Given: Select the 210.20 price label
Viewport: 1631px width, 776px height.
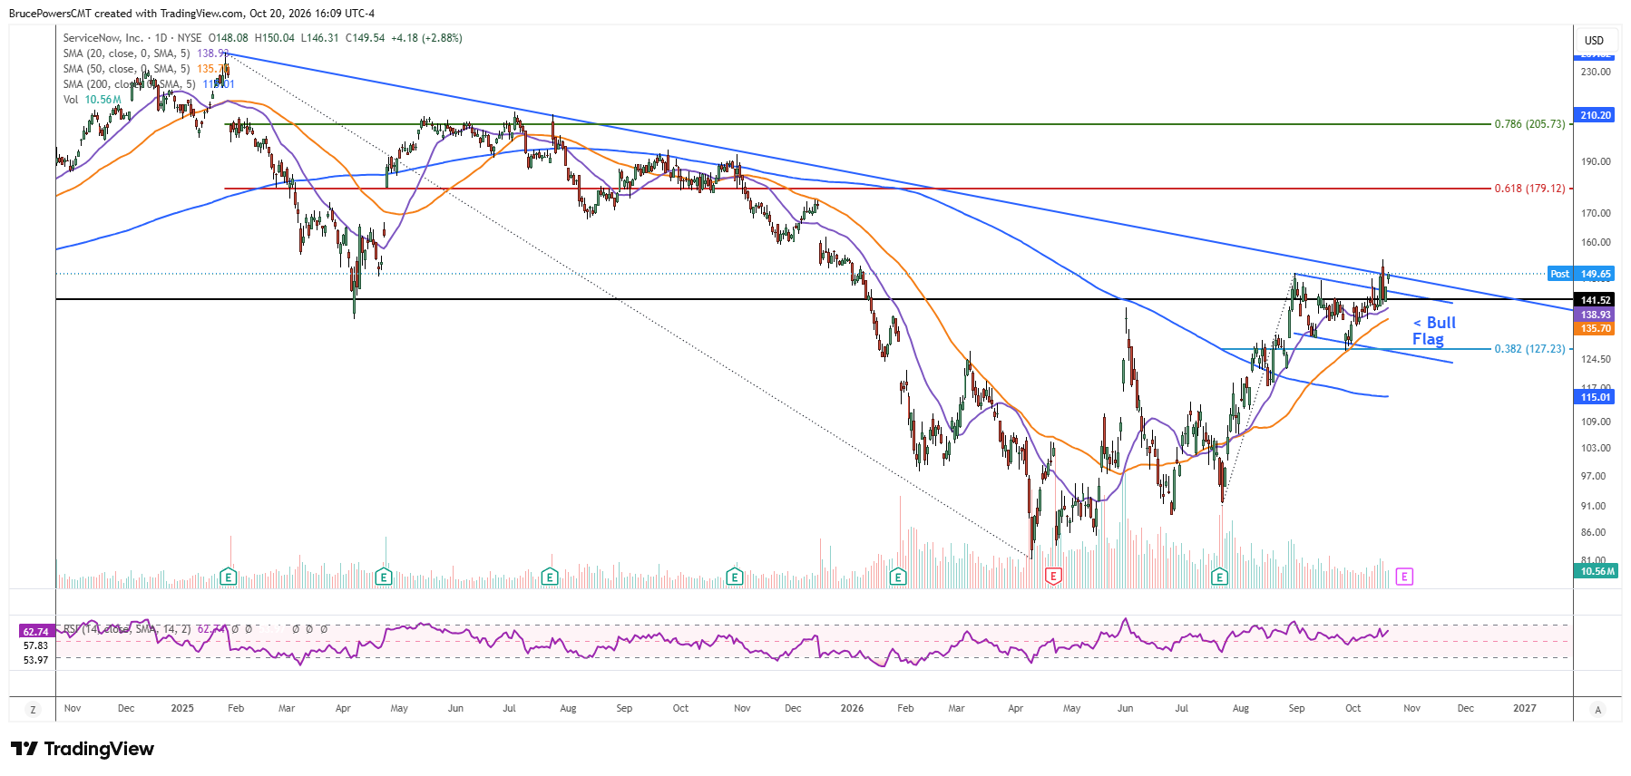Looking at the screenshot, I should (1595, 115).
